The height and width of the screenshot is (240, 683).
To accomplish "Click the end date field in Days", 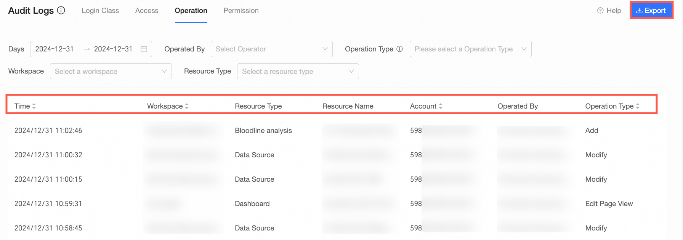I will click(x=113, y=49).
